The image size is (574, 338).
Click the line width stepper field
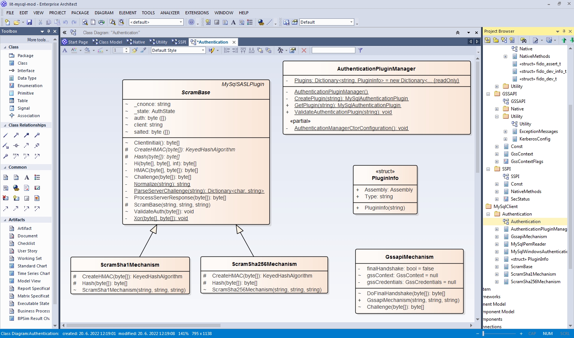tap(121, 50)
